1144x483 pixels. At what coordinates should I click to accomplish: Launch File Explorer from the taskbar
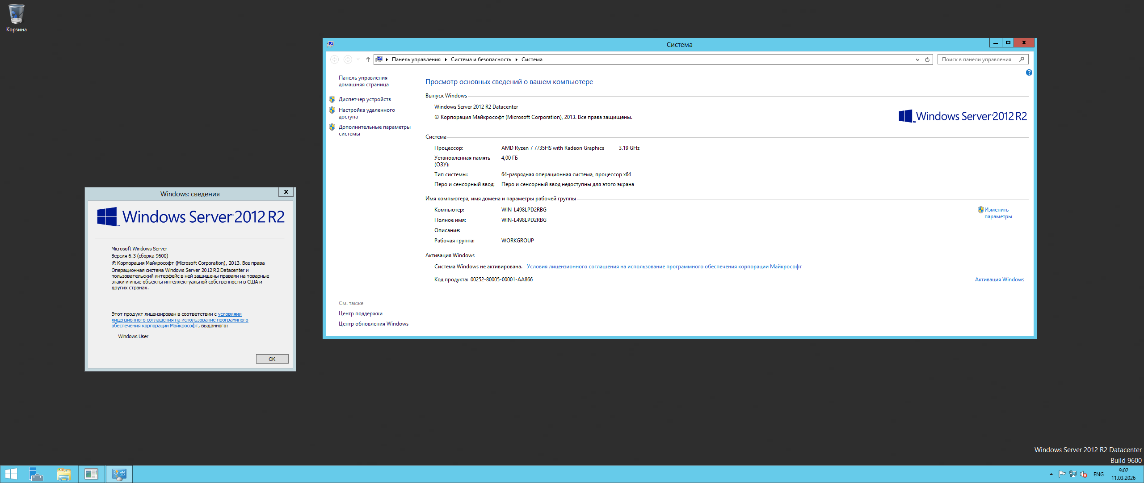(64, 474)
